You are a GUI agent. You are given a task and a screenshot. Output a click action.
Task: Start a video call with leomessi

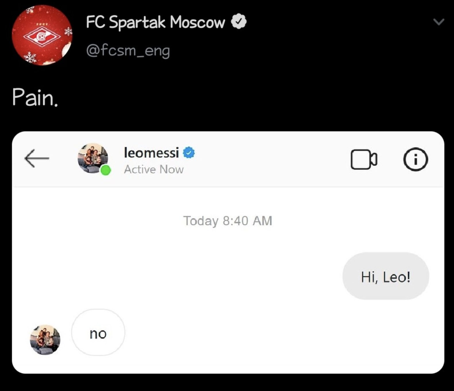(364, 159)
